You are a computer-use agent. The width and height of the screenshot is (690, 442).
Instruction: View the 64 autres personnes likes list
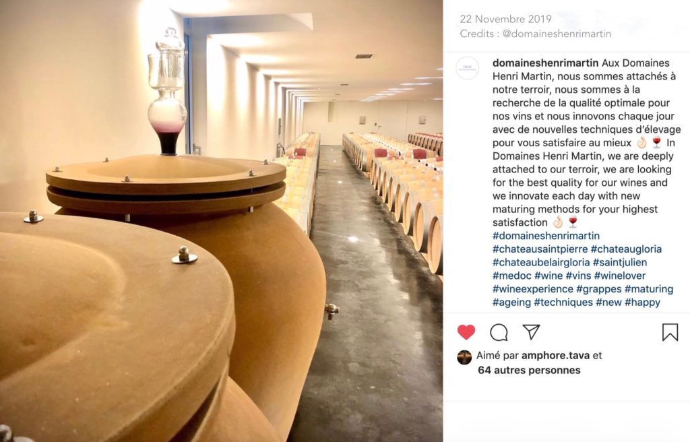pos(529,370)
